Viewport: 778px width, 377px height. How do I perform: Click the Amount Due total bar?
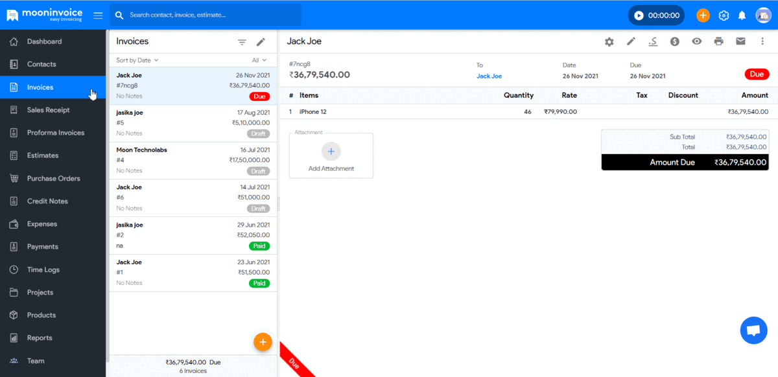tap(685, 163)
